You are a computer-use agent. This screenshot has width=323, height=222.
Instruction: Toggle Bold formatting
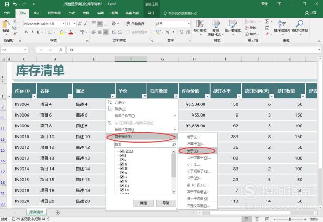pyautogui.click(x=26, y=32)
